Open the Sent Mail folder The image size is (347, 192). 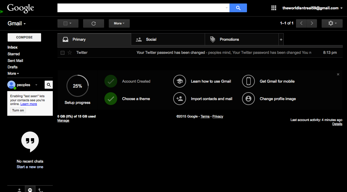coord(15,61)
